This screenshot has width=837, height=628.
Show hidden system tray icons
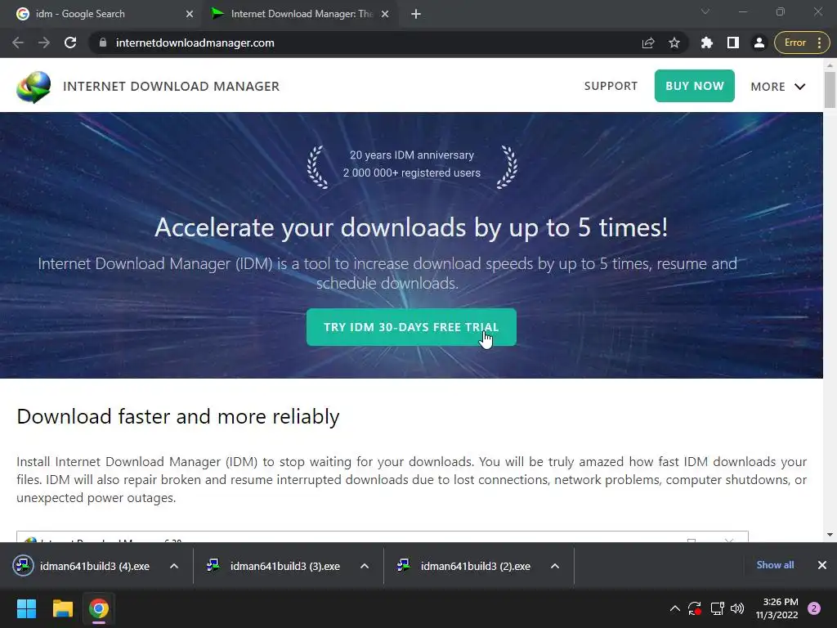tap(674, 608)
